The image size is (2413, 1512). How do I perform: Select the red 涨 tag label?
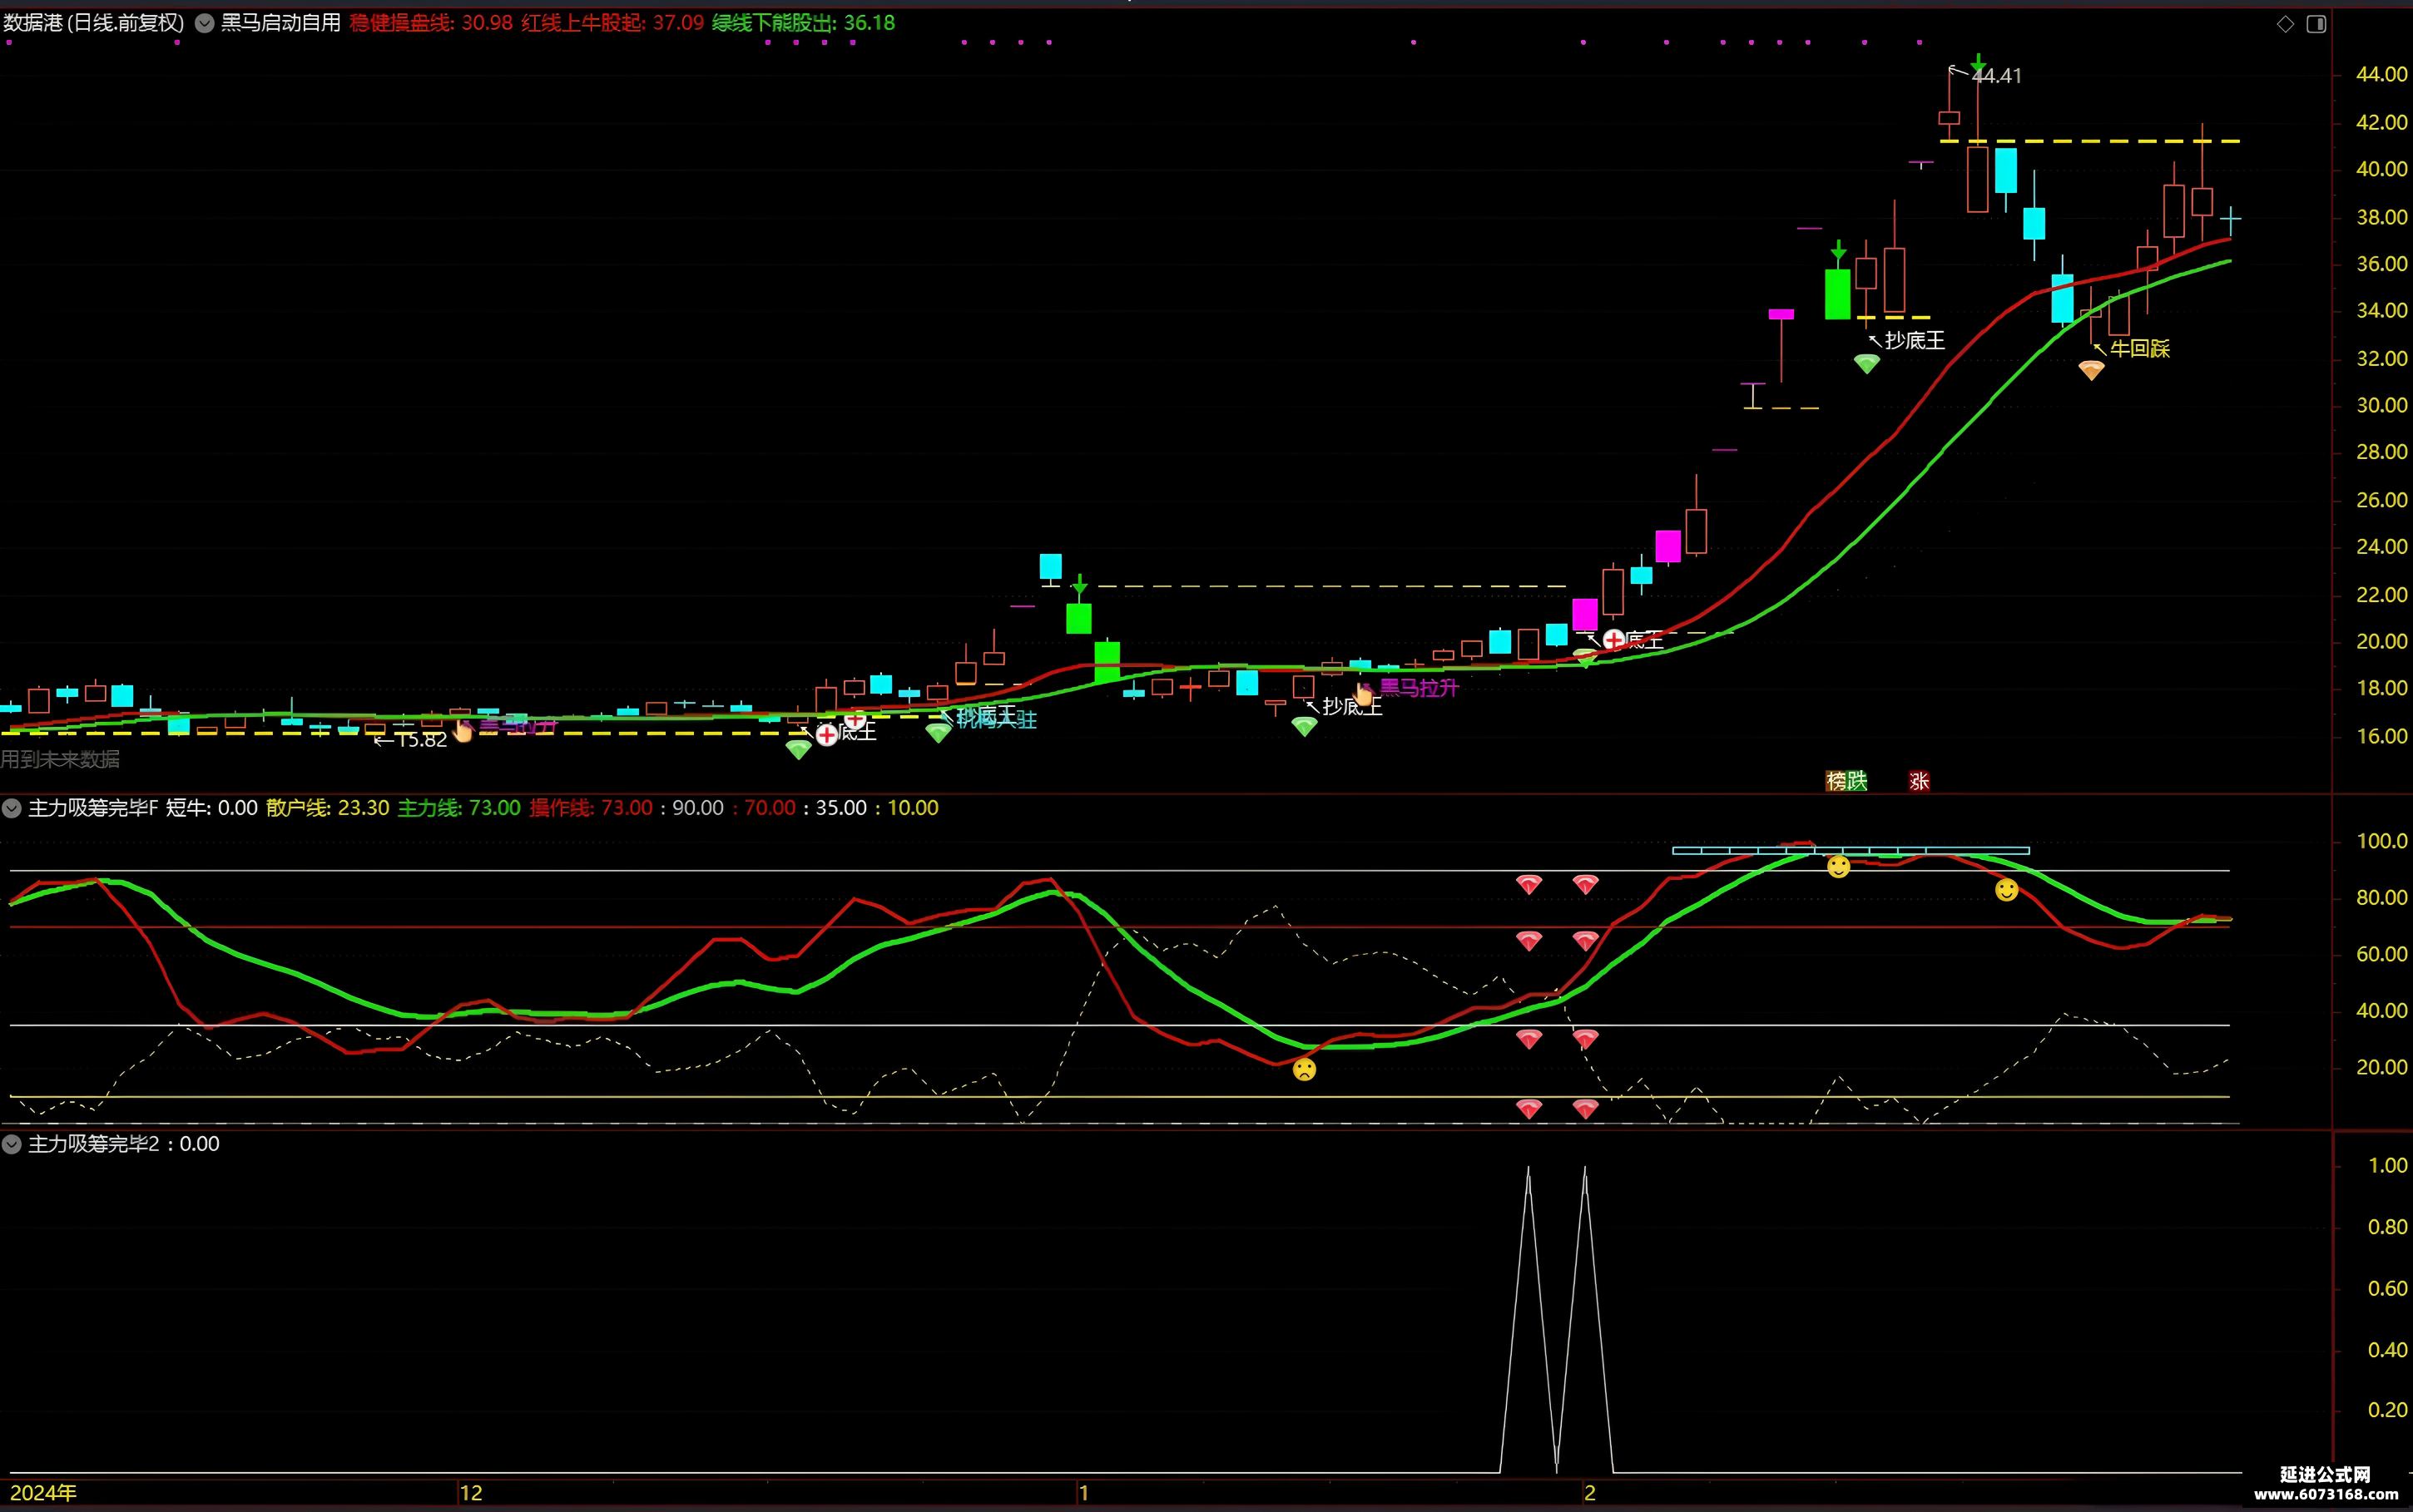click(1919, 781)
